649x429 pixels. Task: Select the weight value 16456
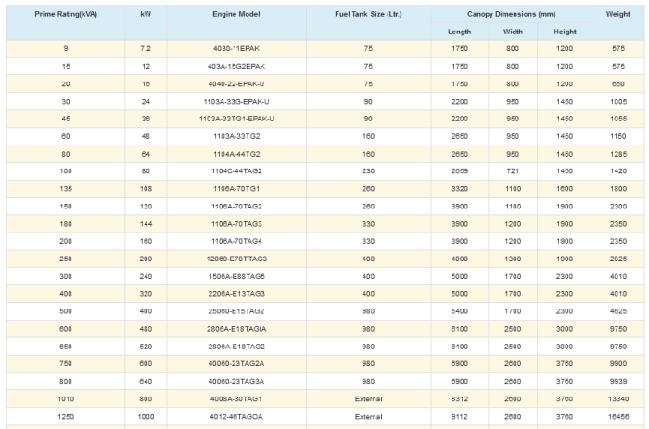tap(618, 416)
